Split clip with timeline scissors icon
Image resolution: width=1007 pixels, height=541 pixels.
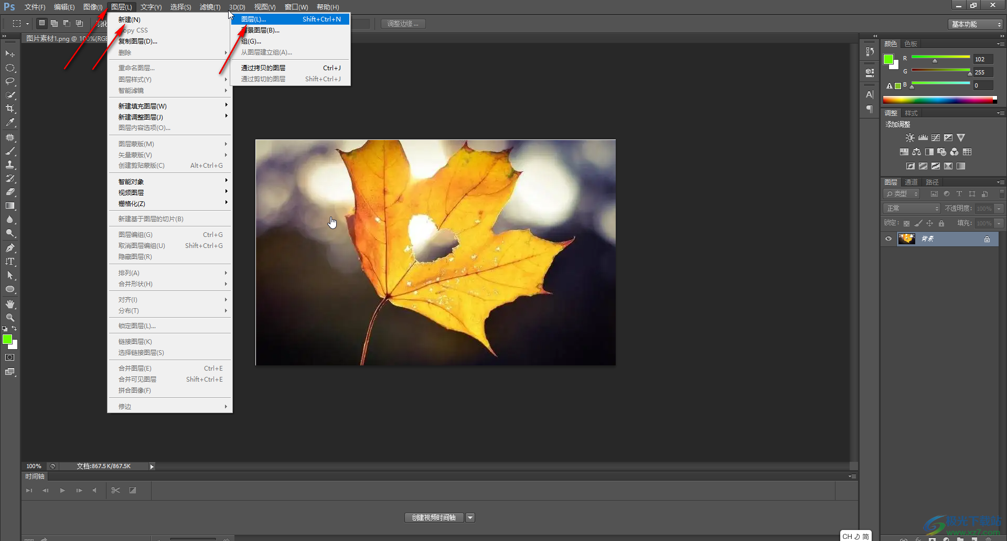point(116,490)
